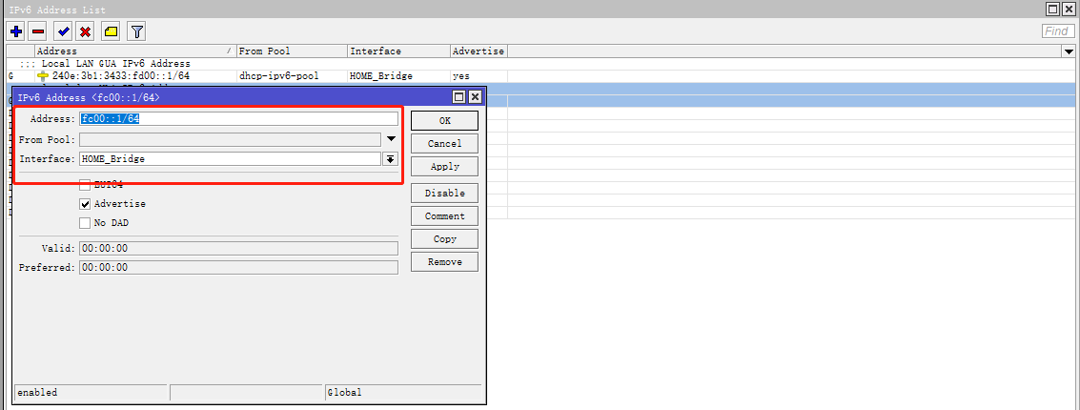The width and height of the screenshot is (1080, 410).
Task: Cancel the IPv6 Address dialog
Action: 445,143
